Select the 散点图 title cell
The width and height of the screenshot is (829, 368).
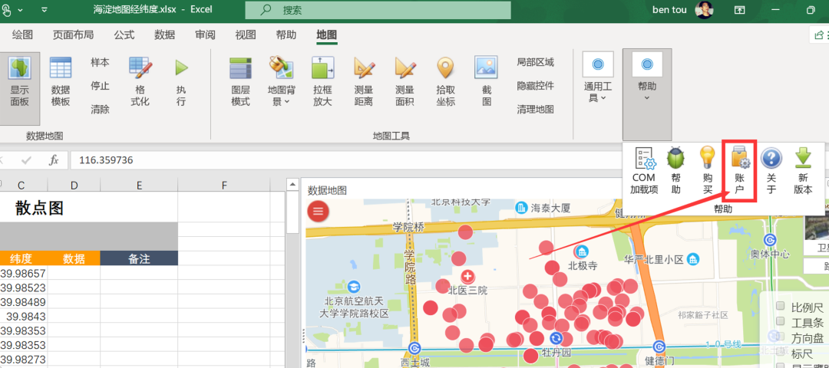pyautogui.click(x=89, y=208)
